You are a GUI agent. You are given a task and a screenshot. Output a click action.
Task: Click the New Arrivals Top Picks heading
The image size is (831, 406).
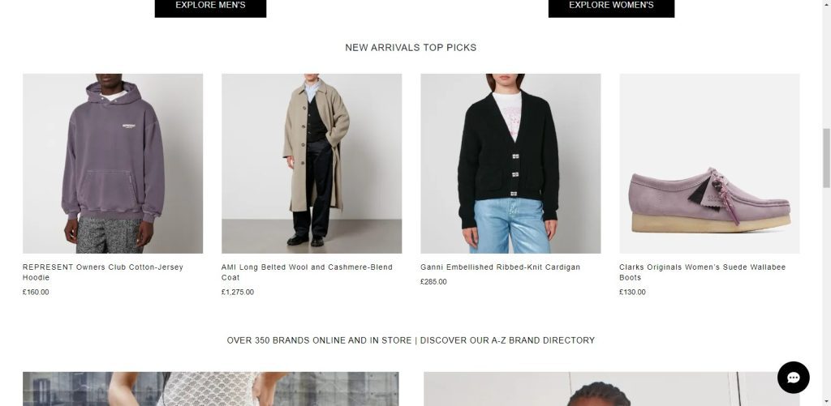click(x=411, y=48)
